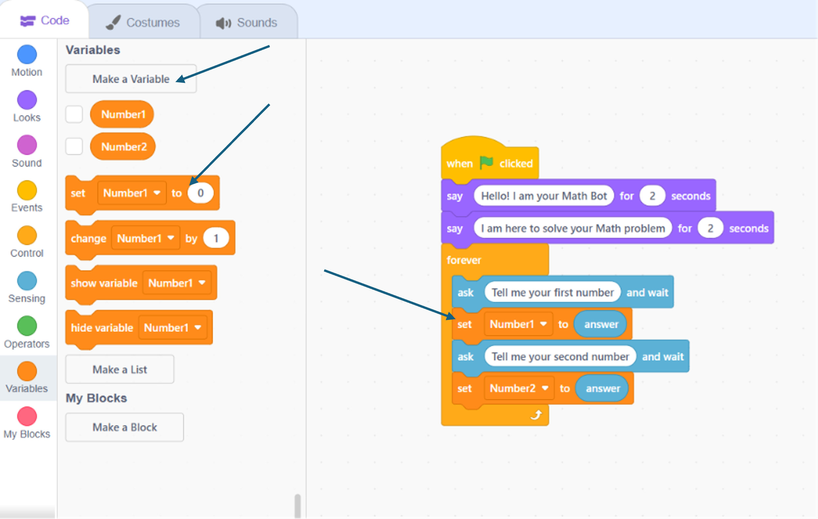Click the Make a List button

click(120, 369)
